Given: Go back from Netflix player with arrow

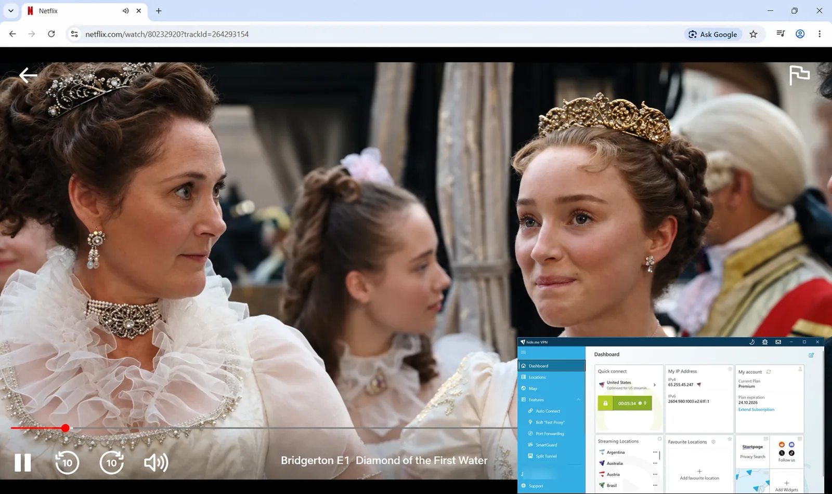Looking at the screenshot, I should [28, 76].
